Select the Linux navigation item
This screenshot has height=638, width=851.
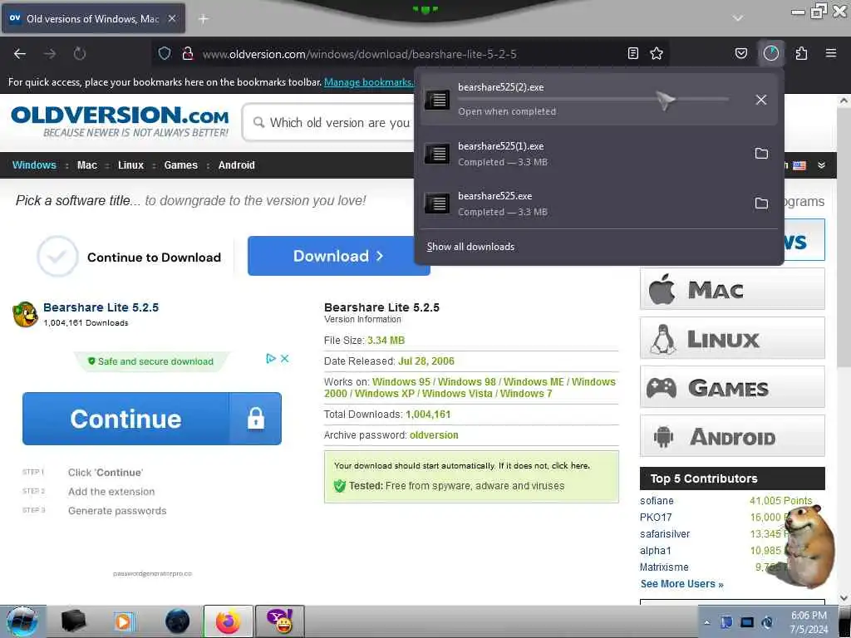click(130, 165)
